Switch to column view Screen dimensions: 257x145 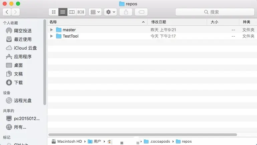click(72, 12)
